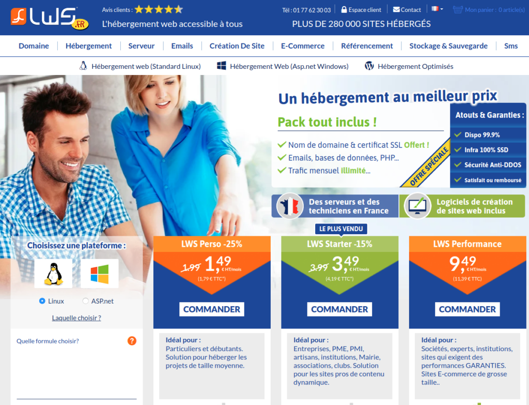Viewport: 529px width, 405px height.
Task: Click the WordPress icon in submenu
Action: coord(369,66)
